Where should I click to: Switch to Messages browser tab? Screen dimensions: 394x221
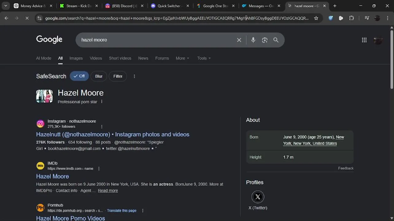point(261,6)
